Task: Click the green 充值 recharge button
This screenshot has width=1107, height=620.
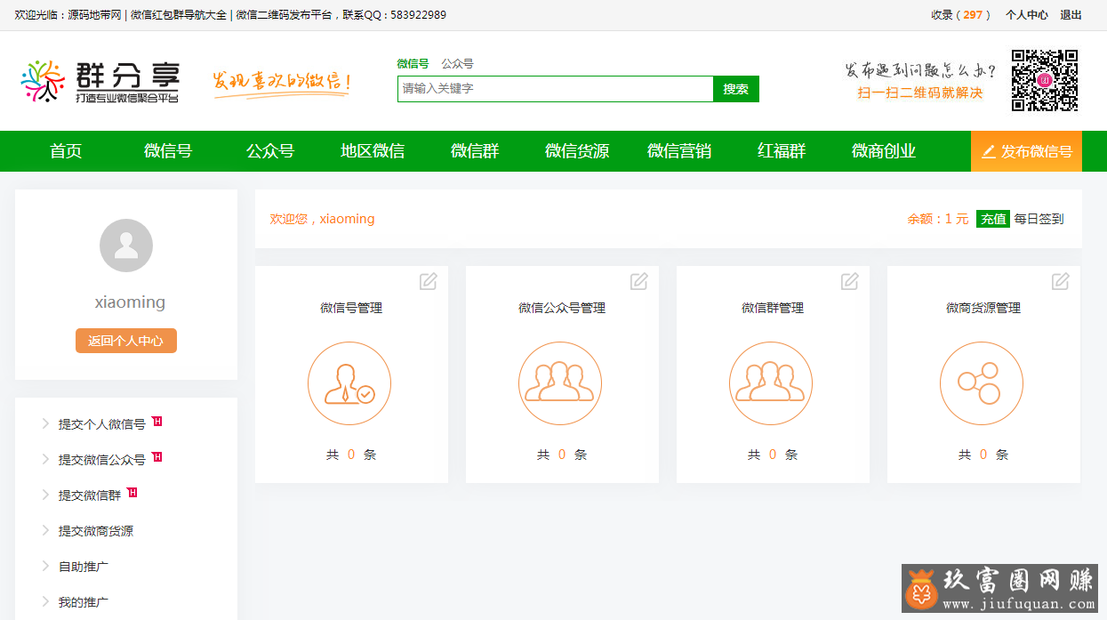Action: (992, 219)
